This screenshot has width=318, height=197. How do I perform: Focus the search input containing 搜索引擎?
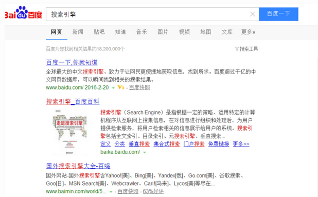click(x=148, y=14)
